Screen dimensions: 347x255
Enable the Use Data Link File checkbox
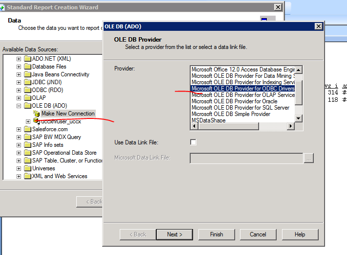click(x=193, y=142)
